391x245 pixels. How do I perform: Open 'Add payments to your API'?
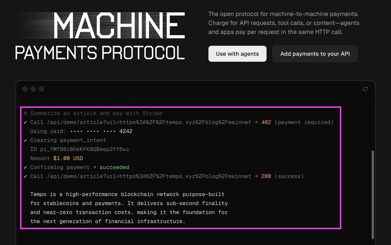pos(315,54)
